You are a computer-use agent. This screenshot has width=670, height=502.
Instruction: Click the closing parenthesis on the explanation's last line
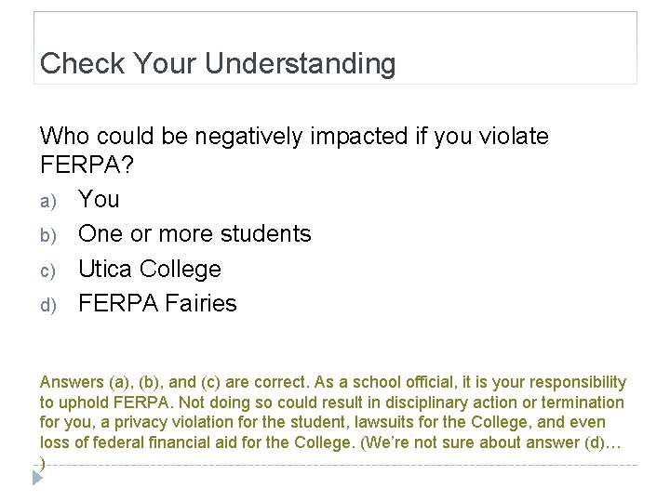click(x=43, y=461)
